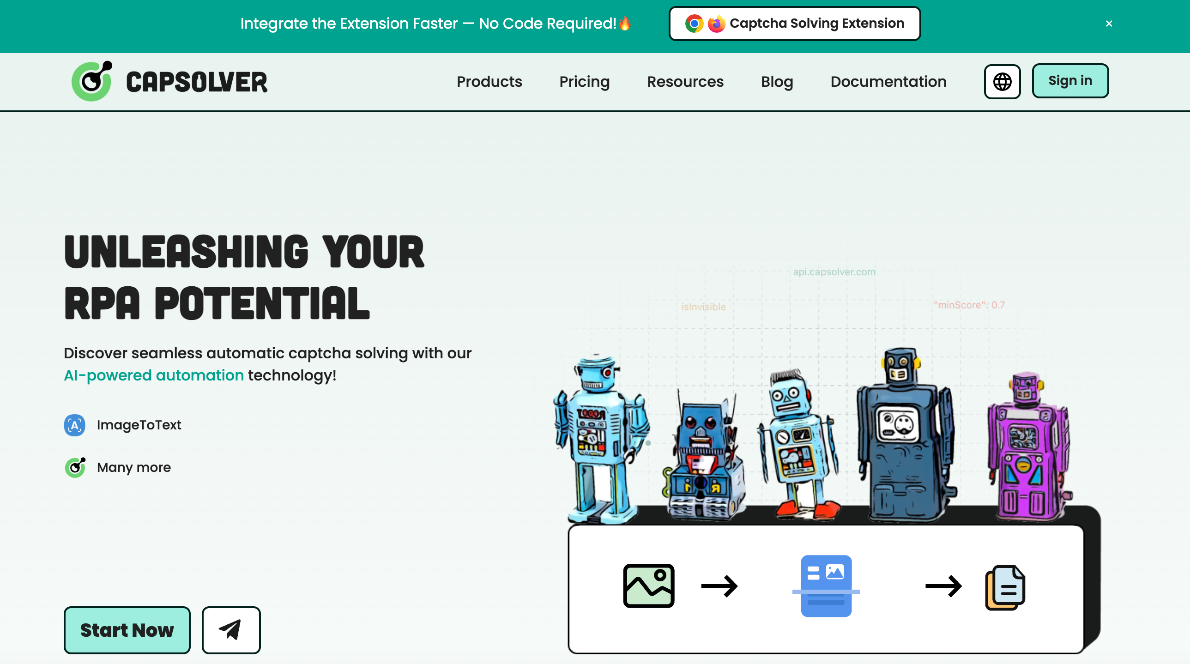Viewport: 1190px width, 664px height.
Task: Click the Chrome browser icon in banner
Action: pos(694,24)
